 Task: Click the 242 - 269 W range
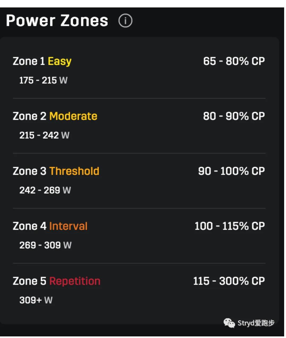tap(45, 190)
